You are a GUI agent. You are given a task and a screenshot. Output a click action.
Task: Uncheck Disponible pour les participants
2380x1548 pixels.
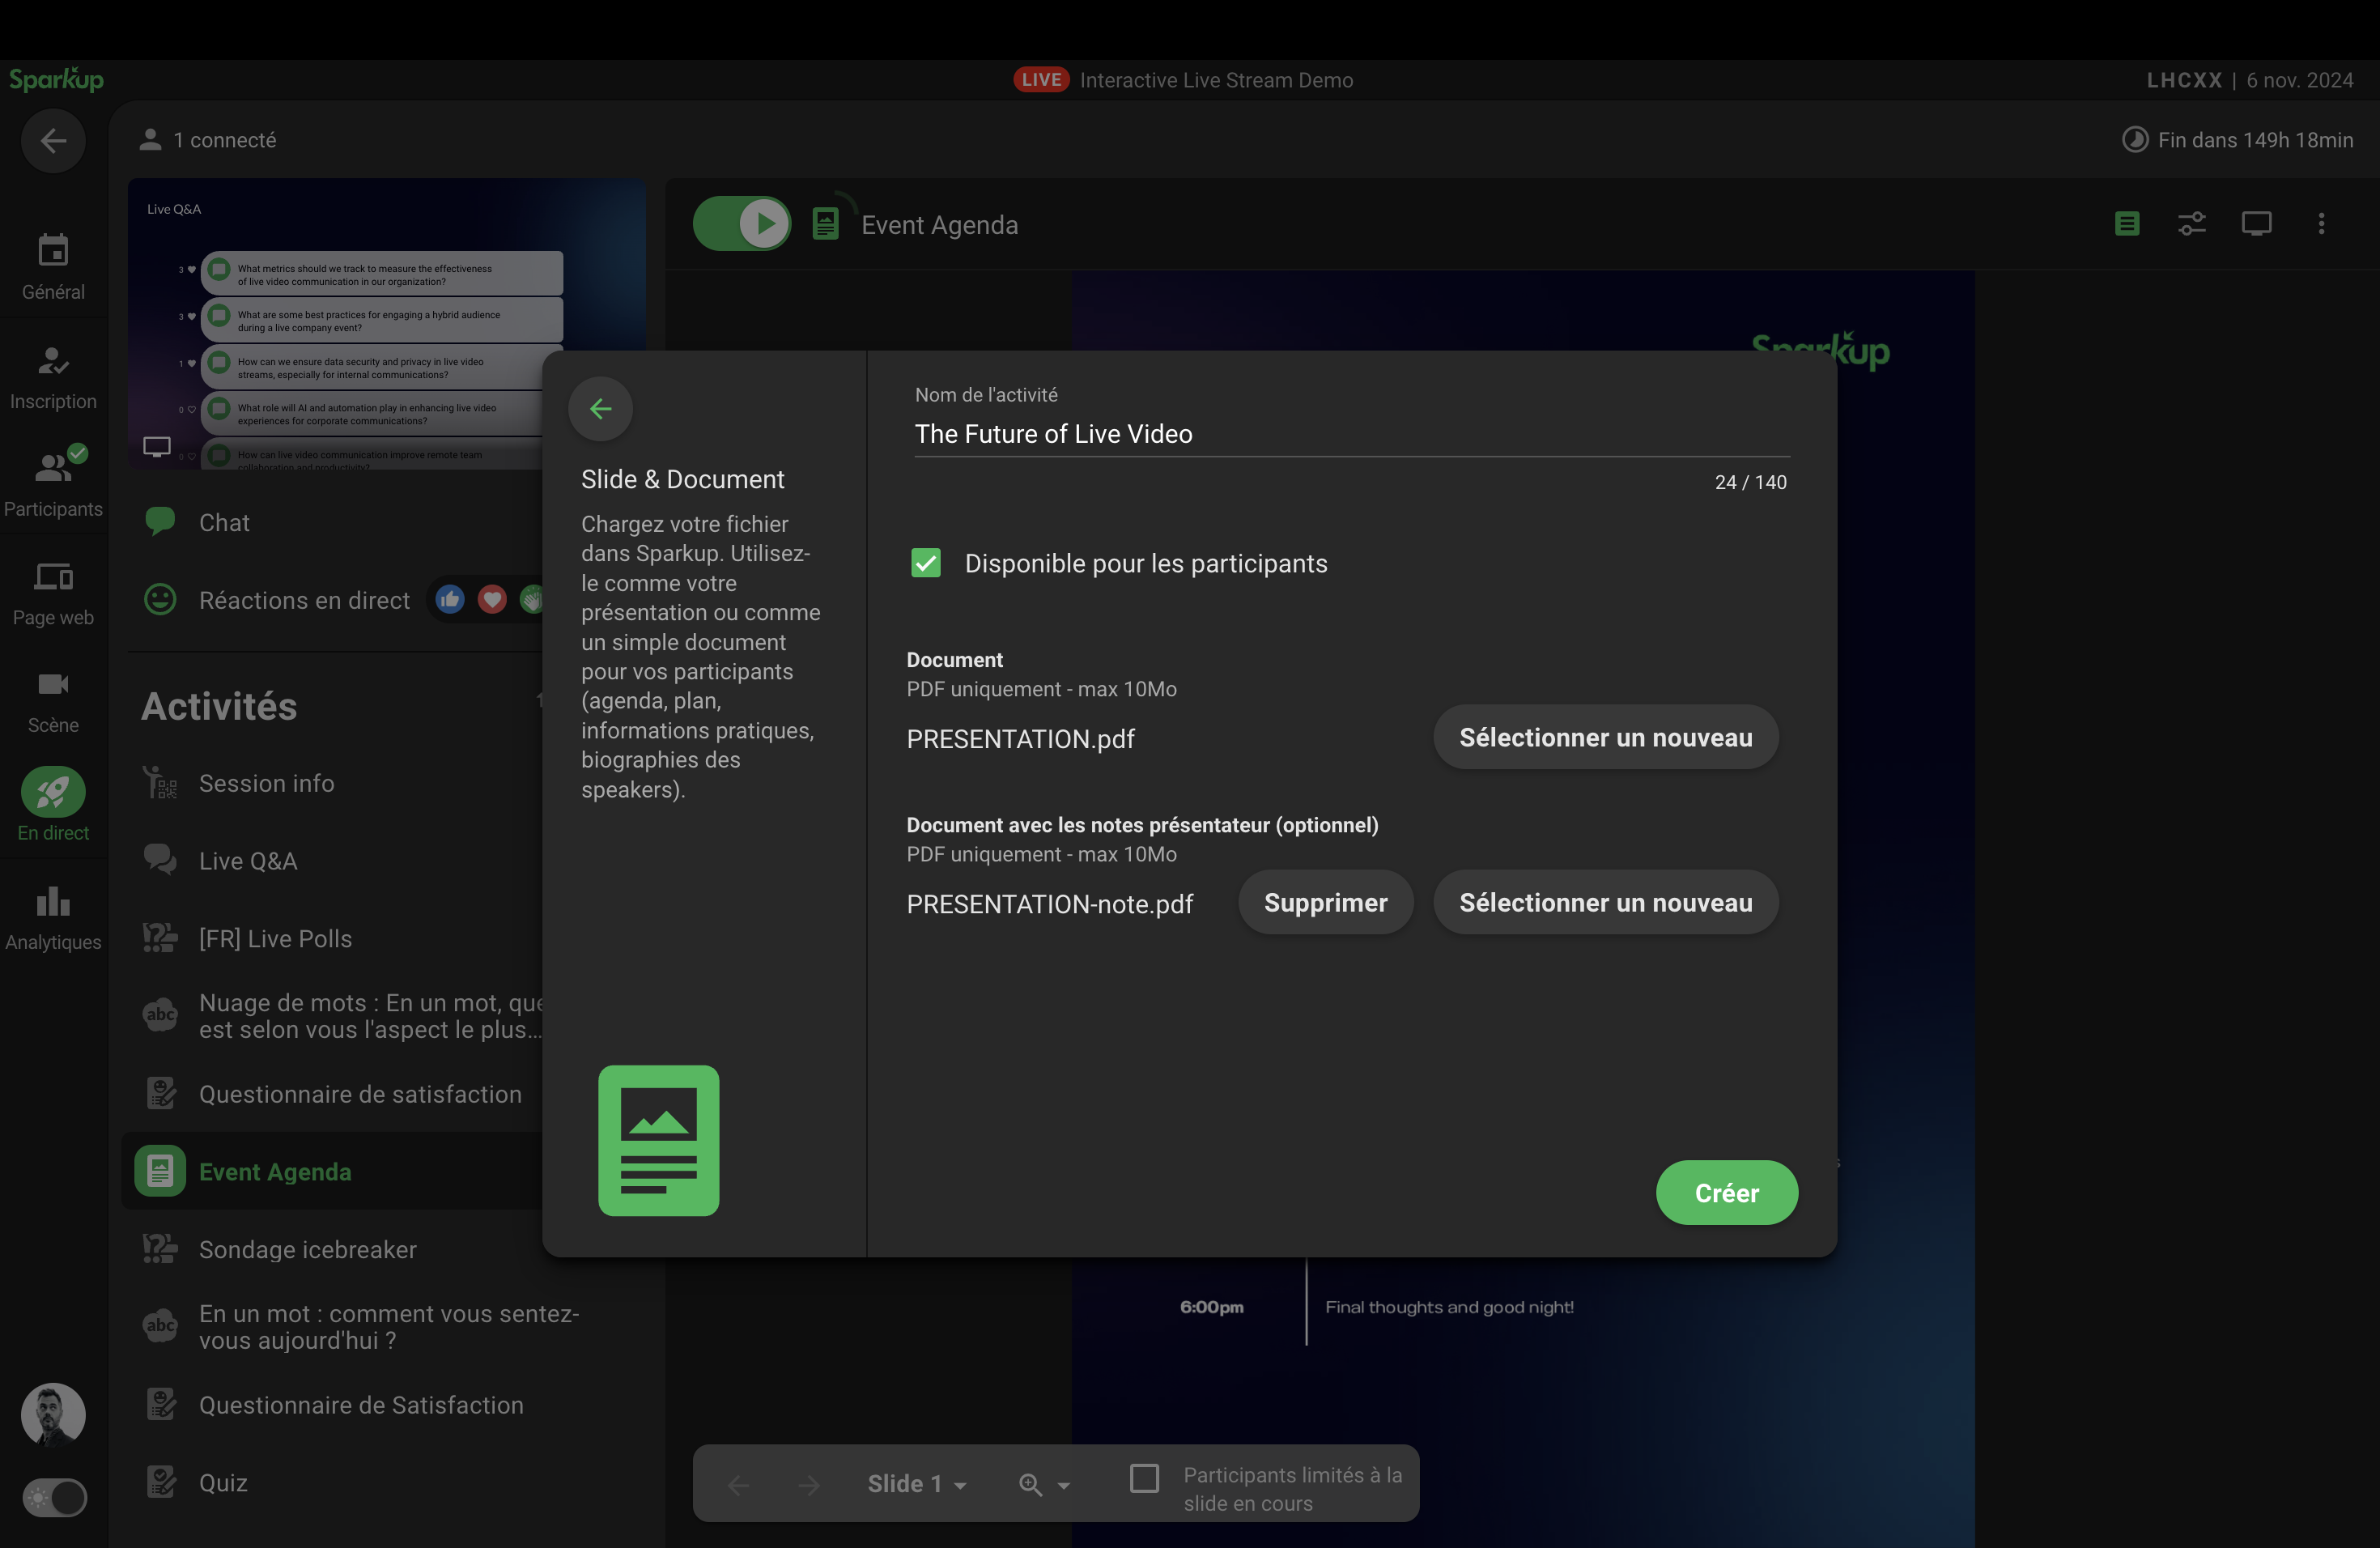(926, 563)
